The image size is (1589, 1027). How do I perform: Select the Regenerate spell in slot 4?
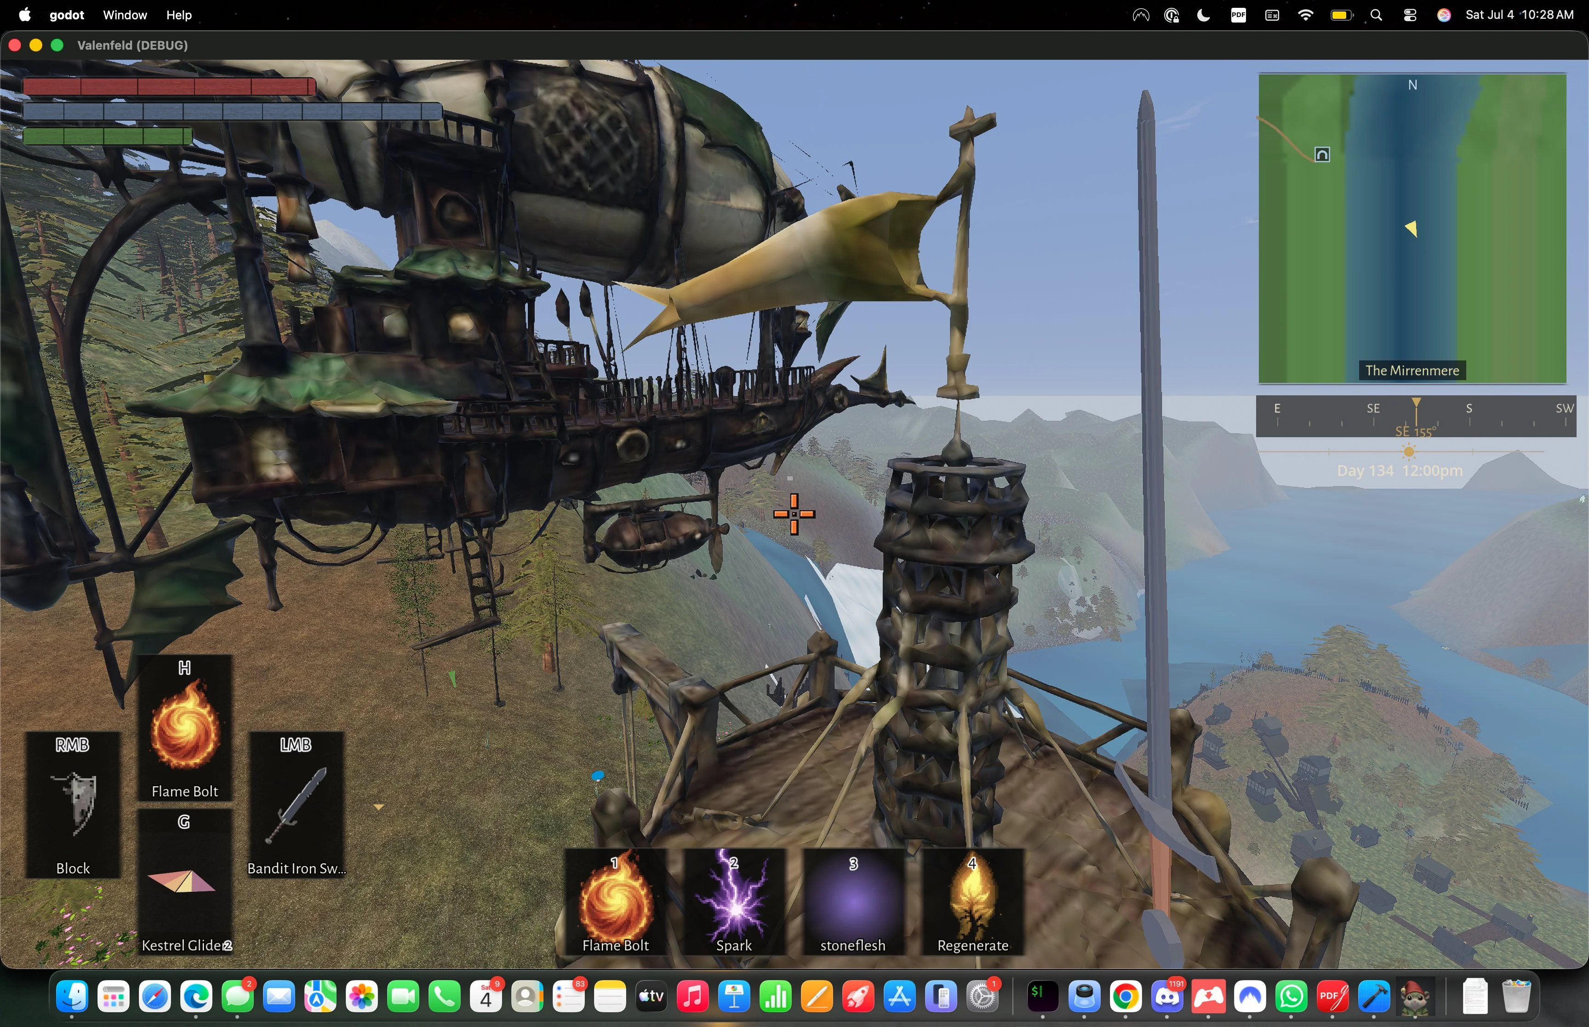click(972, 901)
